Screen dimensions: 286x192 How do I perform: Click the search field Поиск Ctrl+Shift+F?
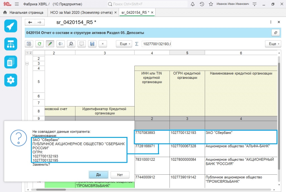coord(147,4)
